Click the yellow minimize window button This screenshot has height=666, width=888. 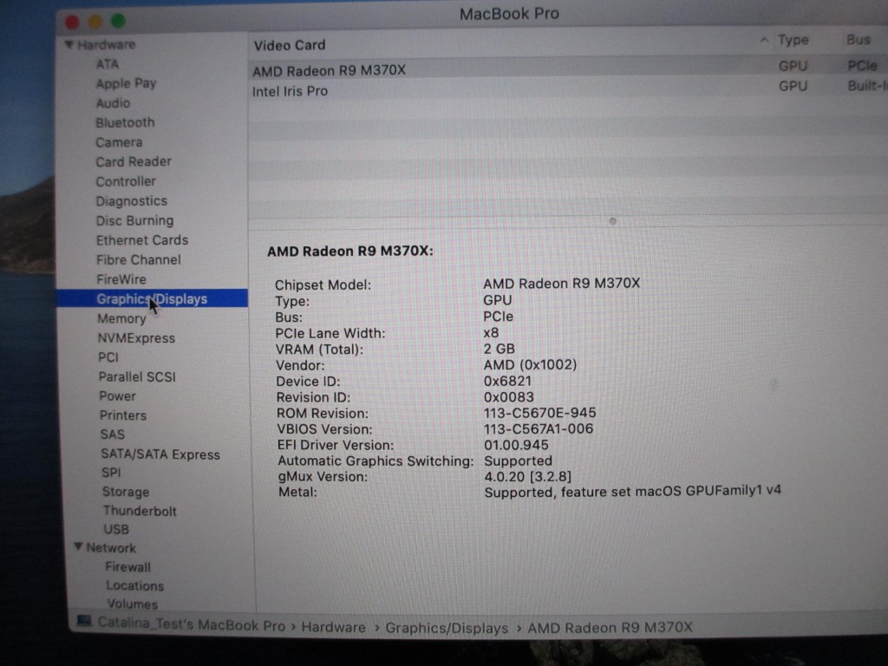pyautogui.click(x=95, y=21)
